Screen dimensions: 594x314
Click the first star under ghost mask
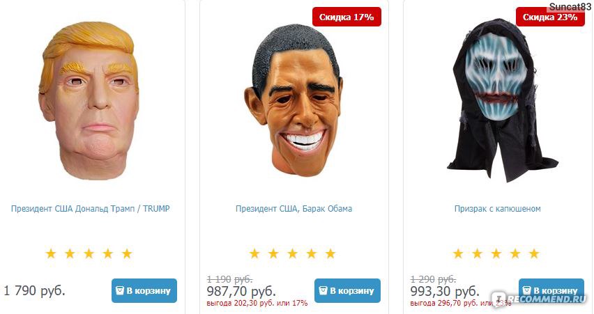[458, 253]
